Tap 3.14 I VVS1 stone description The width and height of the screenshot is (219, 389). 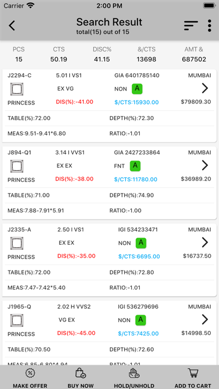click(x=70, y=153)
